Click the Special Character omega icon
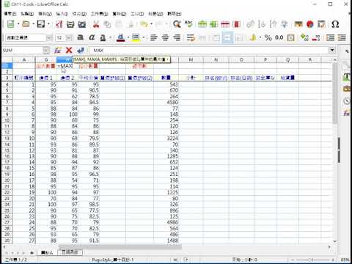This screenshot has width=352, height=264. 335,24
